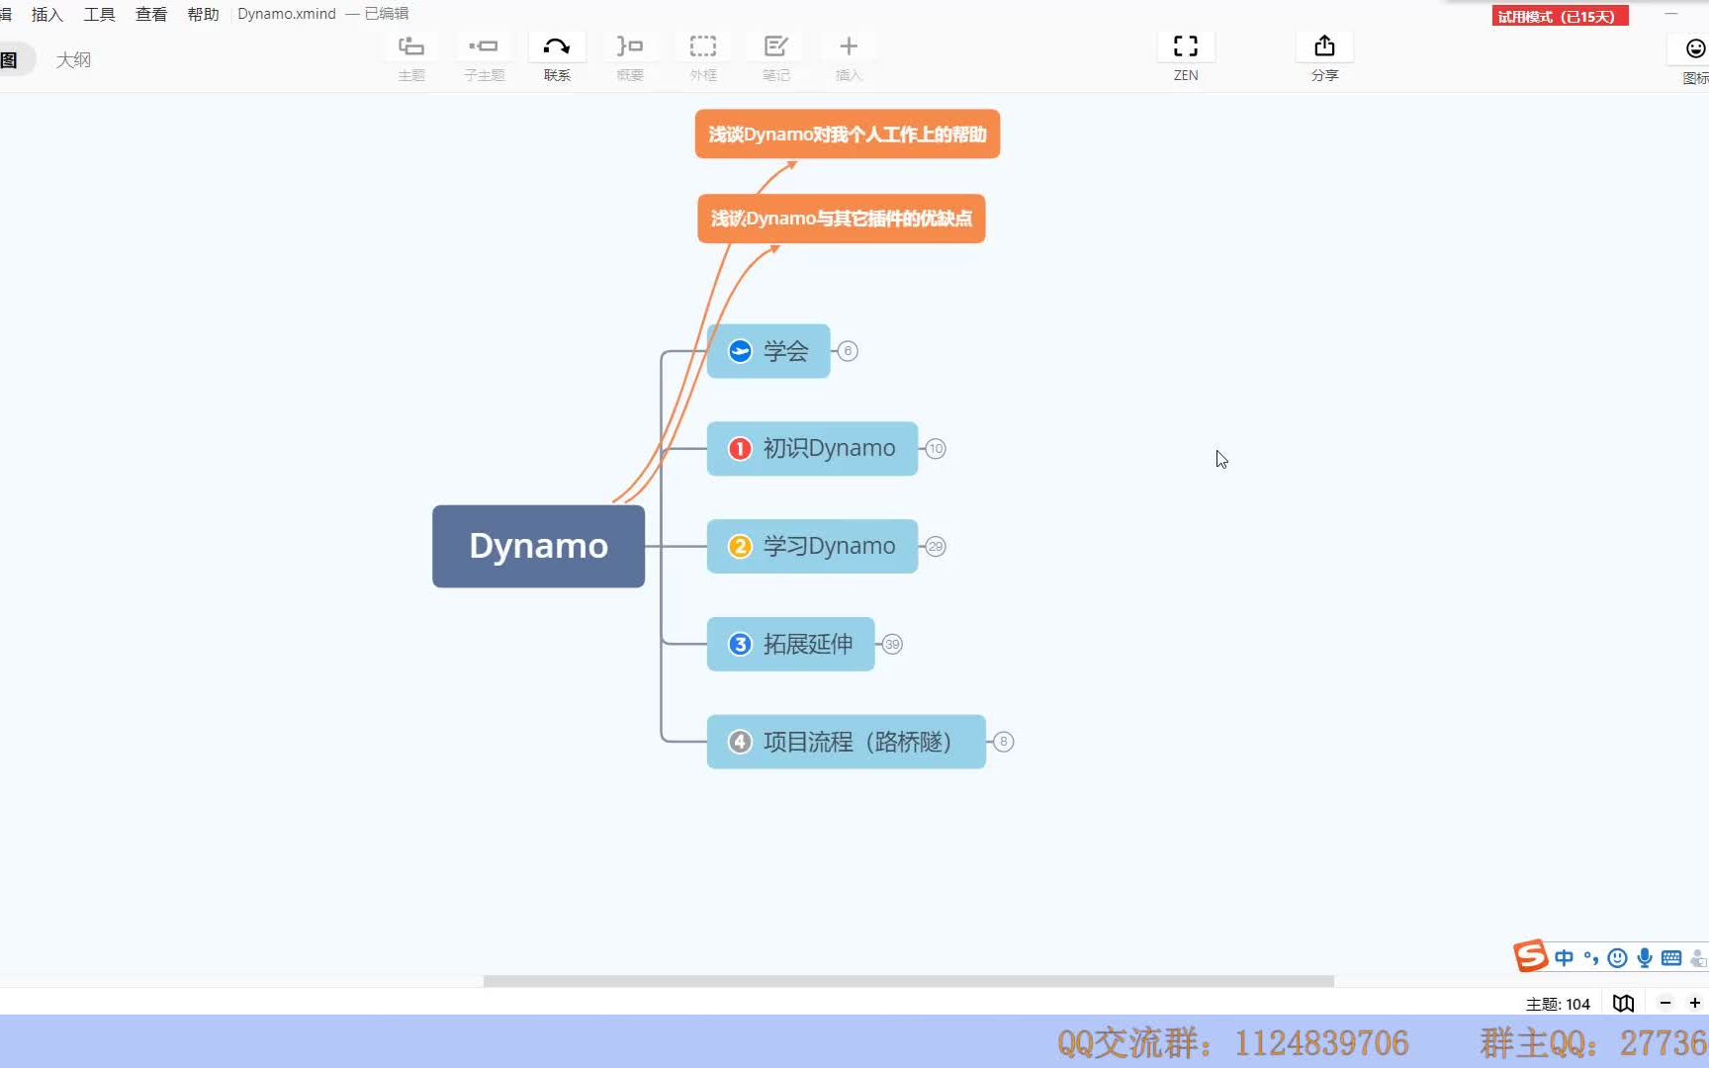Screen dimensions: 1709x1068
Task: Open the 工具 menu
Action: point(99,14)
